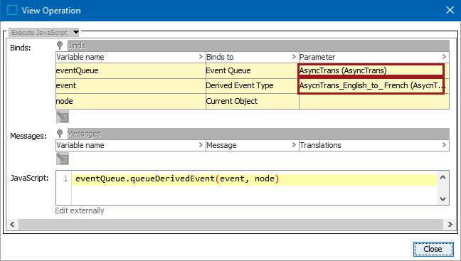Click the pin icon next to Messages header

60,134
